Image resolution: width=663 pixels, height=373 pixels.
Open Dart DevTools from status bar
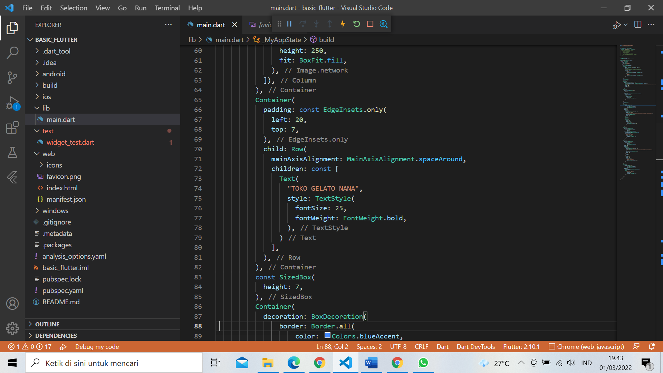[475, 346]
